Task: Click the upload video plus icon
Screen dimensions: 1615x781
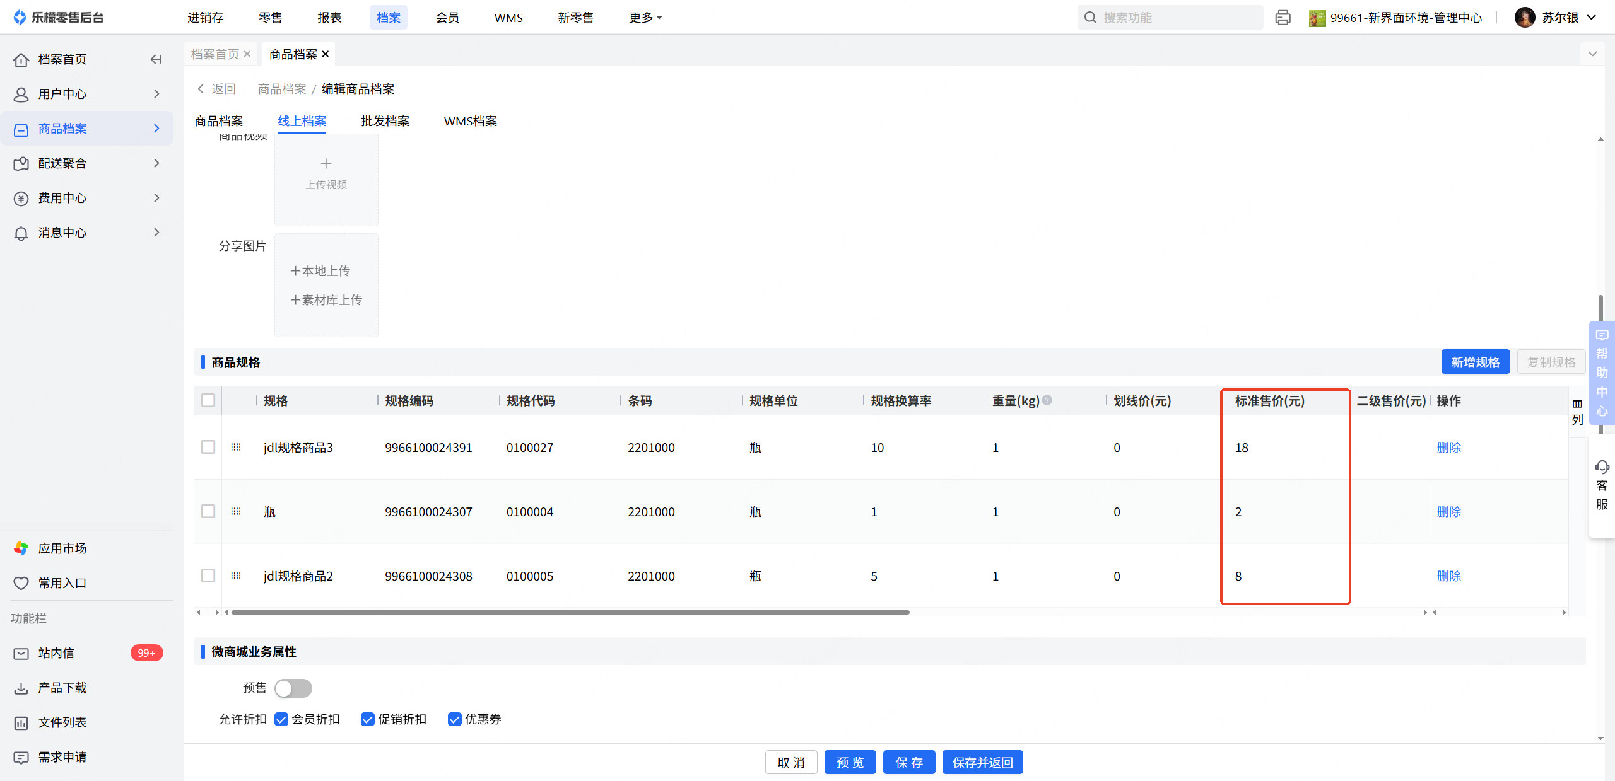Action: (x=326, y=164)
